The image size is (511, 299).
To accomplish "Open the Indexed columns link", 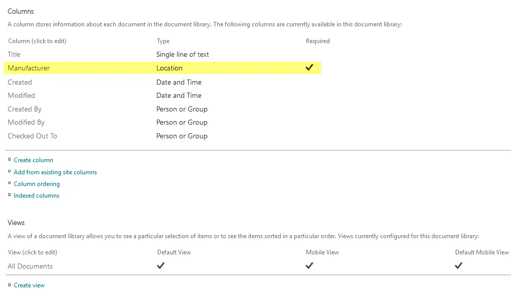I will [x=37, y=196].
